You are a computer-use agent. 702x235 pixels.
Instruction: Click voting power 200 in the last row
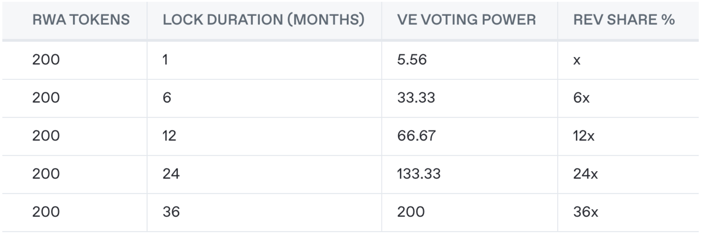(411, 212)
